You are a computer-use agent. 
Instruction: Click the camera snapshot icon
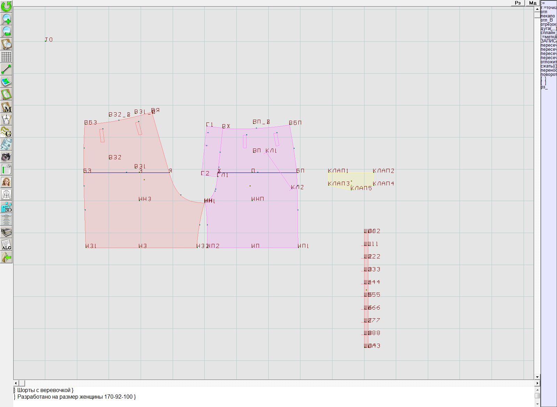pyautogui.click(x=6, y=157)
